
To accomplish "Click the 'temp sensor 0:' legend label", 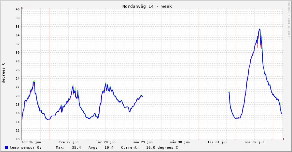I will tap(25, 147).
